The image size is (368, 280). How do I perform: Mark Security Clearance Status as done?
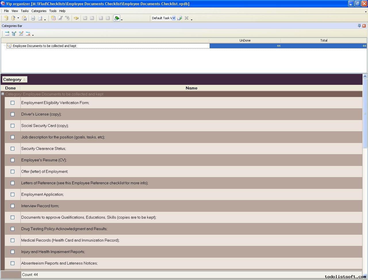click(12, 148)
